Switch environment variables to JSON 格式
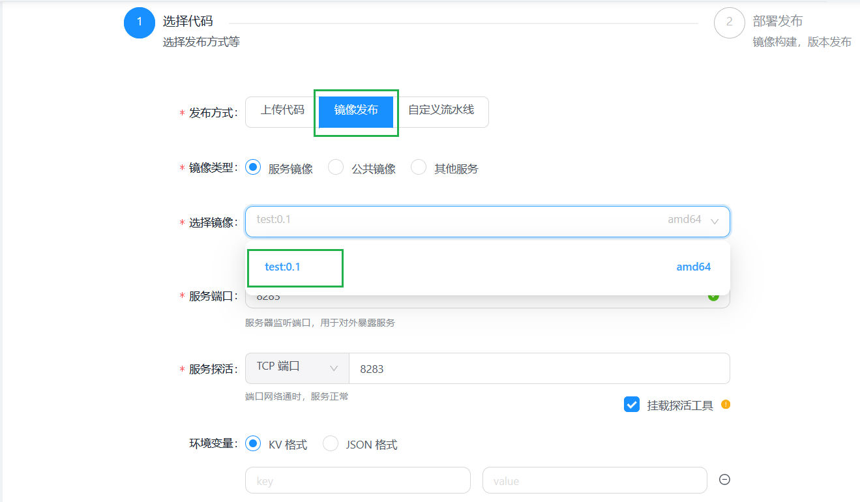The width and height of the screenshot is (860, 502). (x=331, y=444)
